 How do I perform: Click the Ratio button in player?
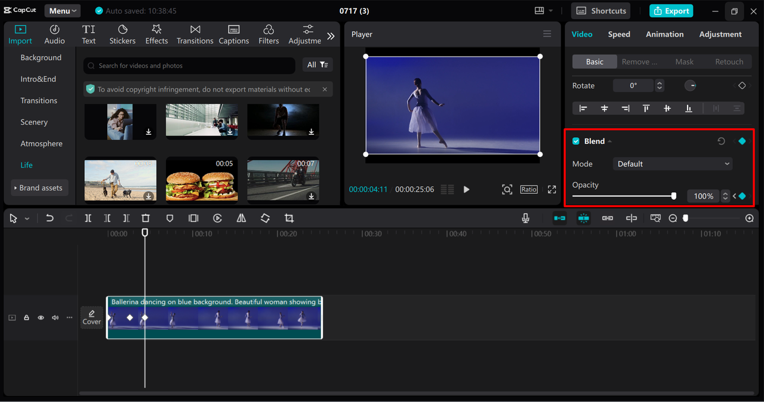[x=529, y=189]
